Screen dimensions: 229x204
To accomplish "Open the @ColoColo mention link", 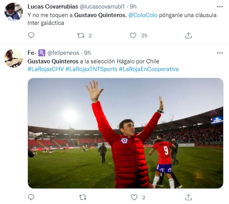I will coord(143,15).
